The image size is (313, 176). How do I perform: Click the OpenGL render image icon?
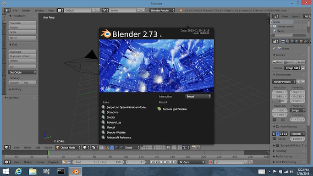tap(193, 148)
